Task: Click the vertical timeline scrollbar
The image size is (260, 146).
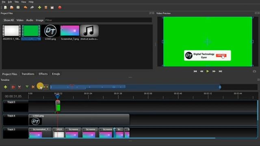Action: tap(258, 110)
